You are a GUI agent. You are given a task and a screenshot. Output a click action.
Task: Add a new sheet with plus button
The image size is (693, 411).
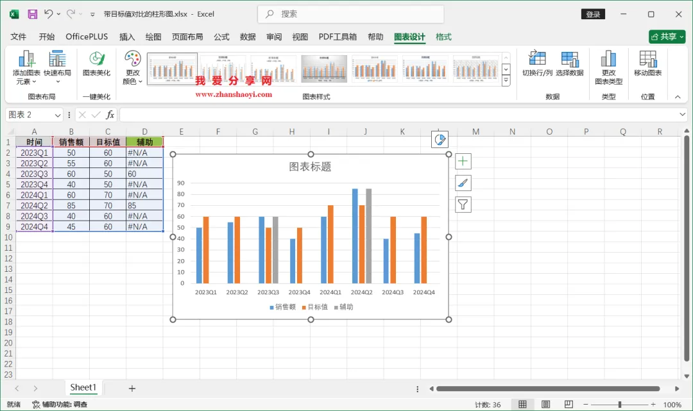(132, 389)
